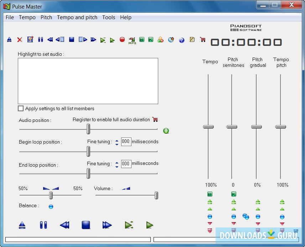Click the linked double blue dots reset icon
Viewport: 305px width, 247px height.
click(x=246, y=216)
